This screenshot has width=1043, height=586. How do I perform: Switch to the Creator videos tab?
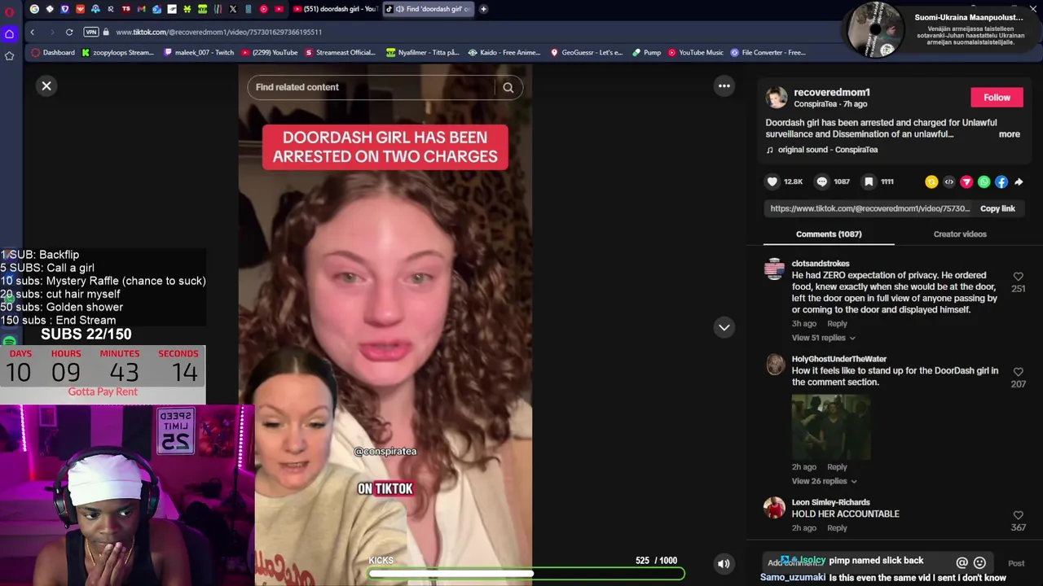[960, 234]
